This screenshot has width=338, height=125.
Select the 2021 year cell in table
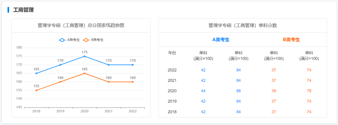(x=172, y=81)
